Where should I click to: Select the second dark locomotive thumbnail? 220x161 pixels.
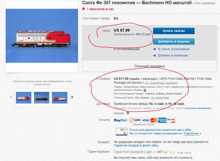(42, 98)
